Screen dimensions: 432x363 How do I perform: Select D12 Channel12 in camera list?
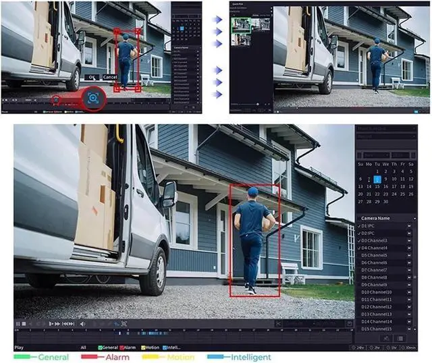click(377, 307)
